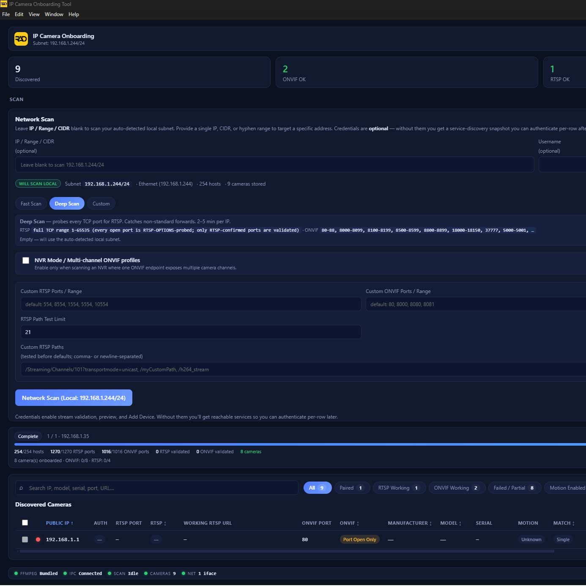Tick the checkbox for row 192.168.1.1

[x=25, y=539]
